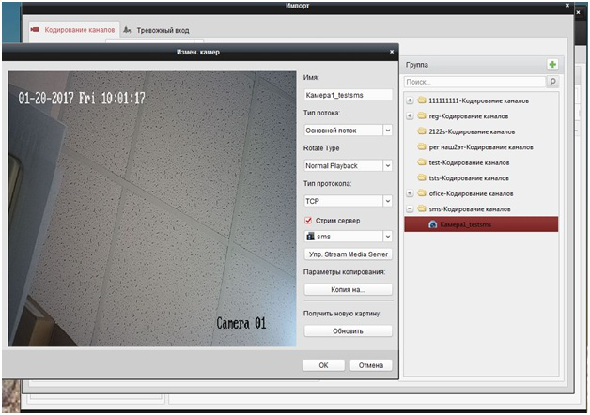
Task: Click the Упр. Stream Media Server button
Action: coord(348,254)
